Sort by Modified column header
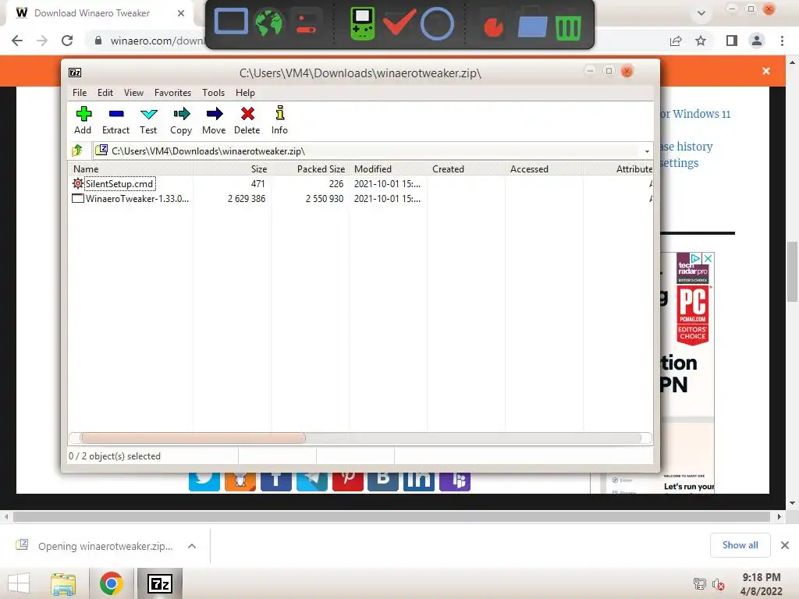This screenshot has width=799, height=599. click(x=388, y=168)
